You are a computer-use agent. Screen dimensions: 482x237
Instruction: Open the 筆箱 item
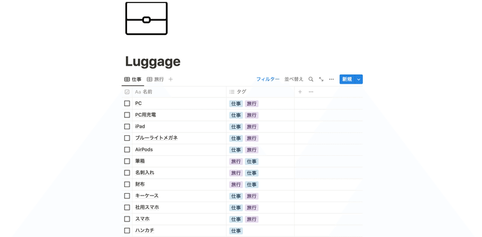click(140, 161)
